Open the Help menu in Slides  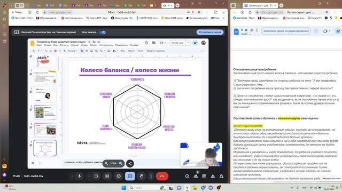[x=134, y=45]
